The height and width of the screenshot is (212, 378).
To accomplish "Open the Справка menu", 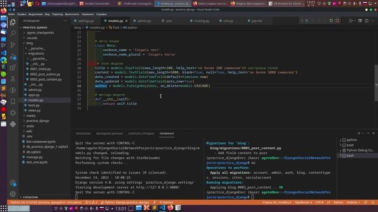I will (101, 14).
